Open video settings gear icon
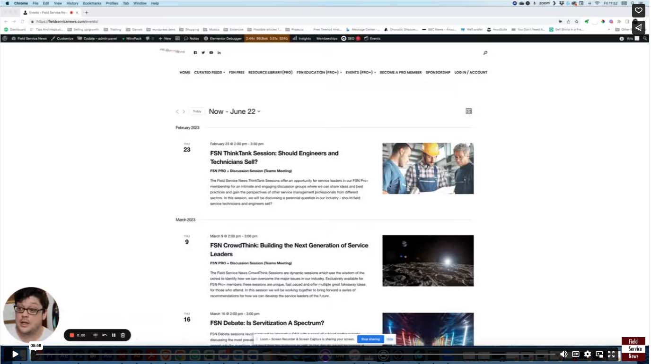Screen dimensions: 651x364 (588, 354)
